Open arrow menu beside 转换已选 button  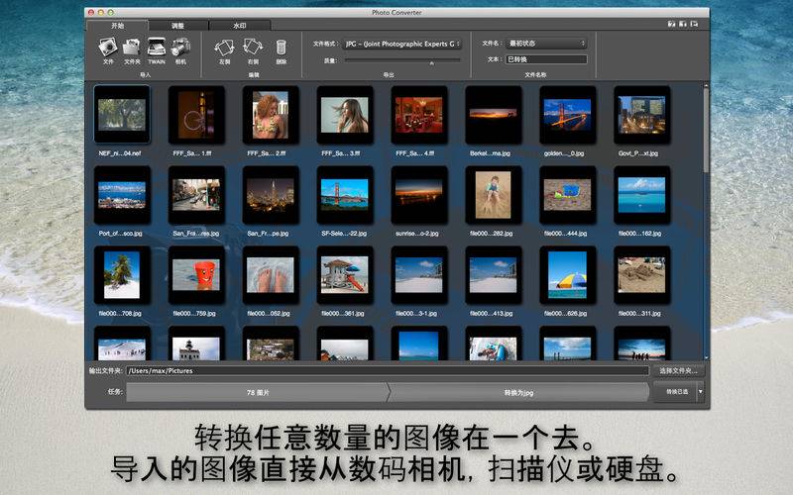[x=702, y=392]
